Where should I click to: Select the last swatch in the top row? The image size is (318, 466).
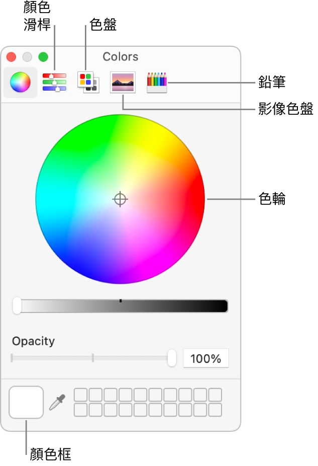point(215,395)
